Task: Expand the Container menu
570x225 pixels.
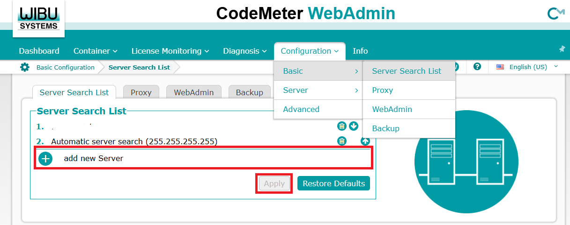Action: (96, 51)
